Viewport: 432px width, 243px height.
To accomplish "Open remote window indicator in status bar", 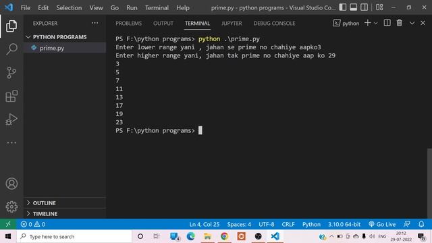I will click(x=8, y=224).
